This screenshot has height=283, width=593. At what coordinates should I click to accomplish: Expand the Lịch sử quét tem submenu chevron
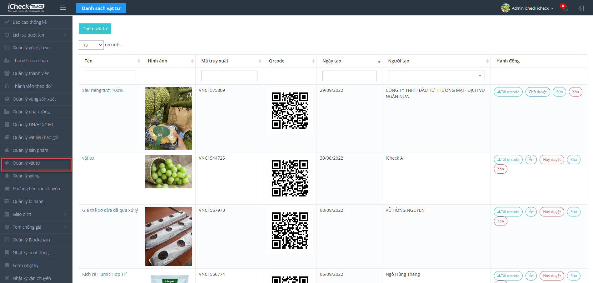pyautogui.click(x=65, y=35)
